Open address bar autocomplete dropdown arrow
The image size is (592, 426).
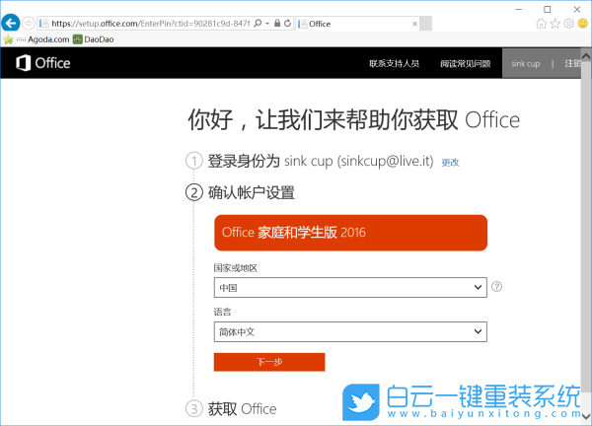(267, 24)
